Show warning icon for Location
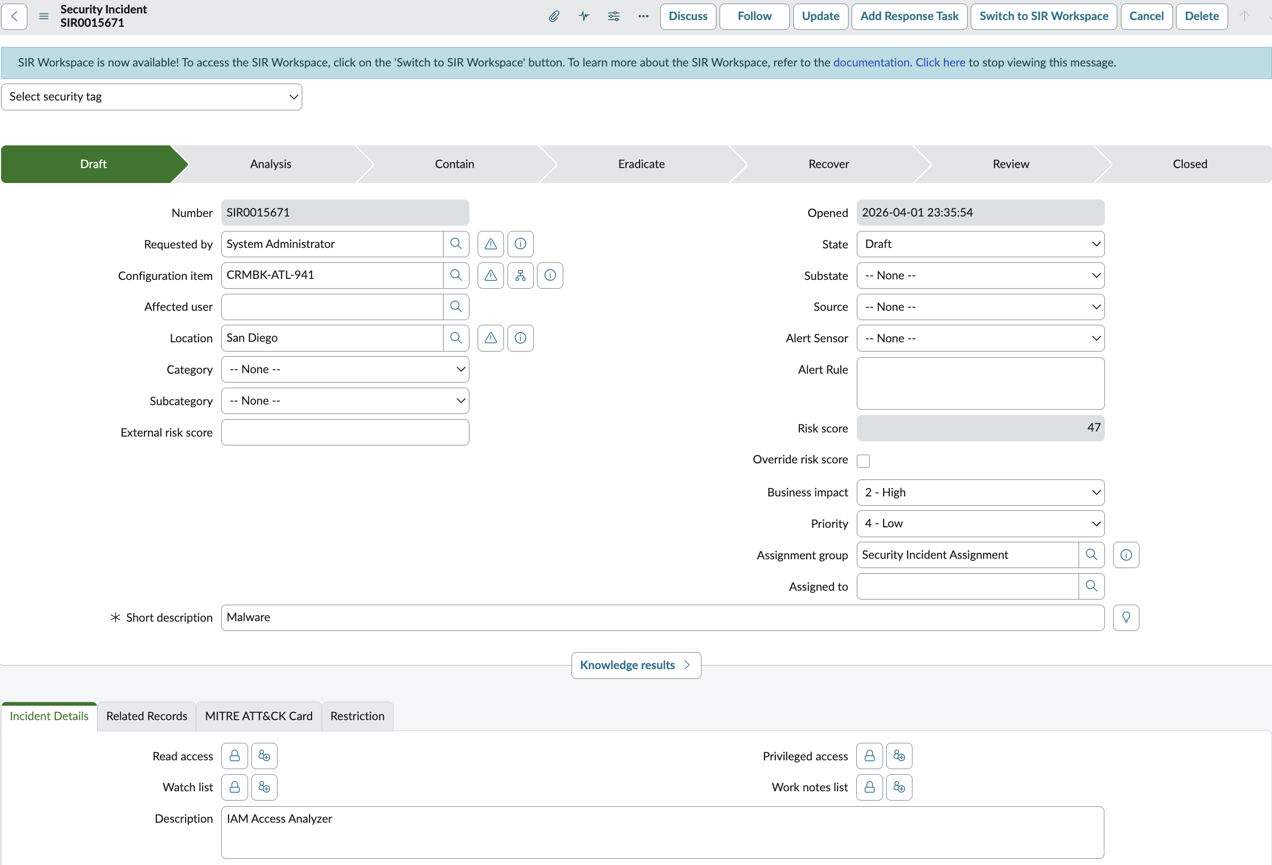This screenshot has height=865, width=1272. [491, 338]
